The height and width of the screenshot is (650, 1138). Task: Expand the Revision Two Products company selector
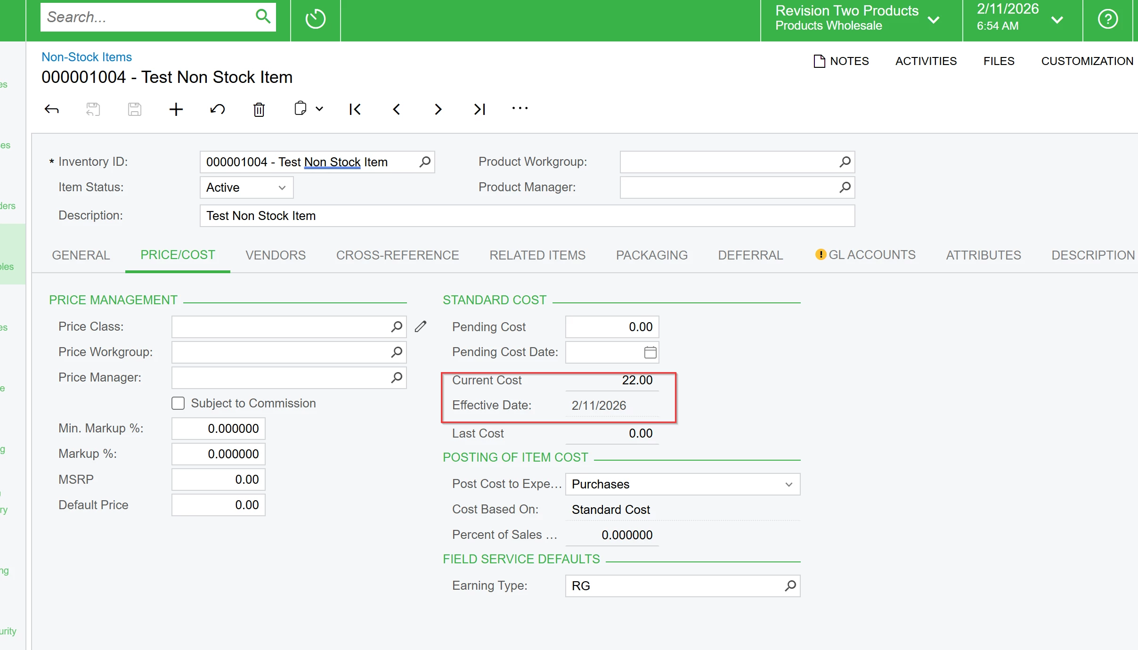pos(933,19)
